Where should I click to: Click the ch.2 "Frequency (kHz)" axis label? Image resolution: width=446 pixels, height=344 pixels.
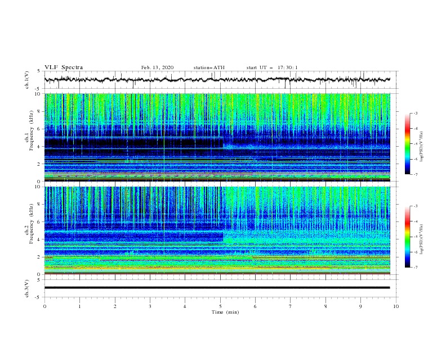[x=32, y=224]
